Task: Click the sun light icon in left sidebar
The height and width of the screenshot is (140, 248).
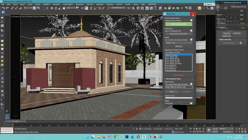Action: pos(2,61)
